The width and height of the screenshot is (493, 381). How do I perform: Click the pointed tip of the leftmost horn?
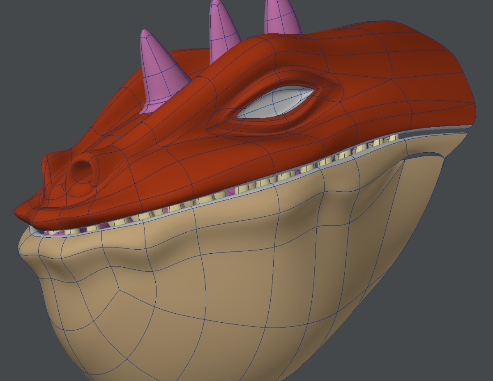pos(144,32)
